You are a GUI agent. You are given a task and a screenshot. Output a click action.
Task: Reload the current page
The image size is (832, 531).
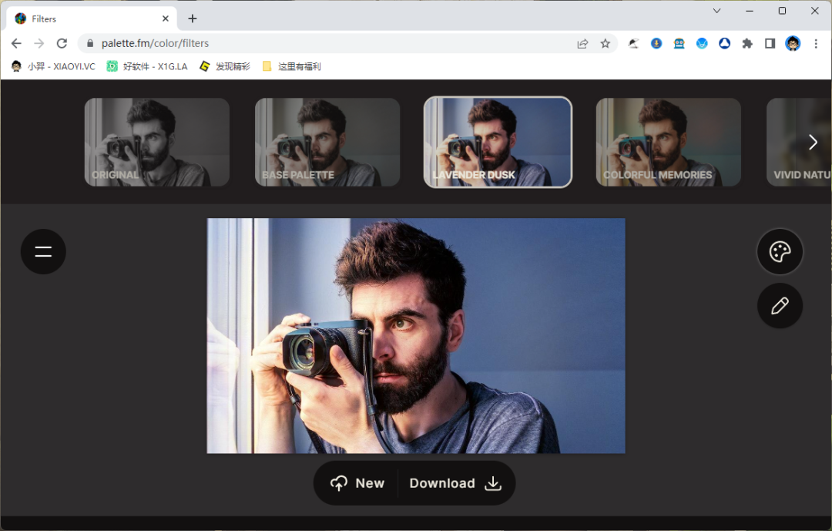tap(62, 44)
